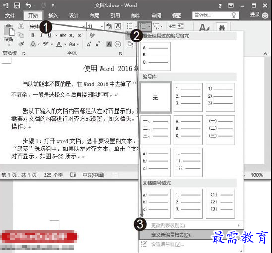The width and height of the screenshot is (272, 253).
Task: Decrease the paragraph indent
Action: point(172,26)
